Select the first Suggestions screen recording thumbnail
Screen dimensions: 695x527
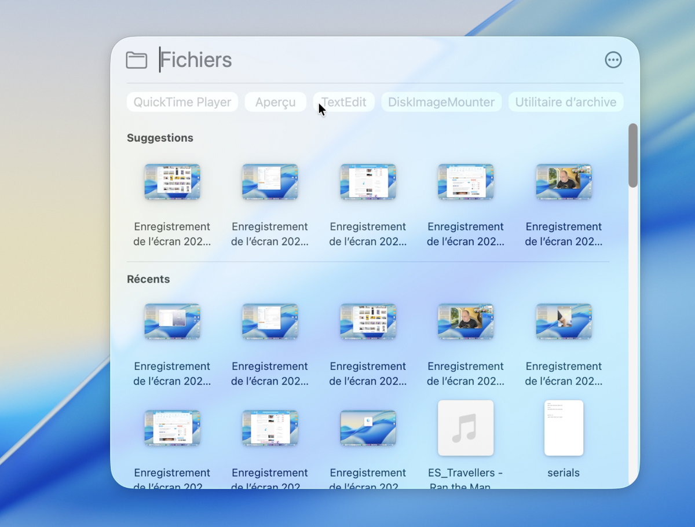172,182
